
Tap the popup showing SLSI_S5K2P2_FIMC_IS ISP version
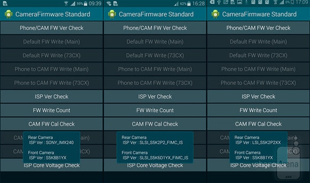click(x=155, y=148)
